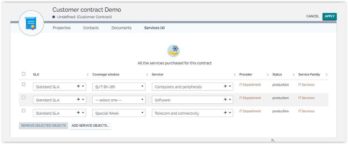Open the '-- select one --' coverage dropdown

(119, 100)
